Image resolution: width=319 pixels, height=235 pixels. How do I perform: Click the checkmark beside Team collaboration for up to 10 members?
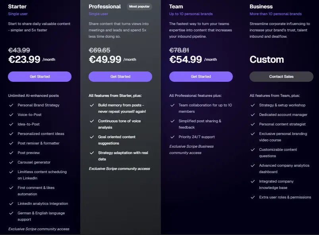[173, 105]
